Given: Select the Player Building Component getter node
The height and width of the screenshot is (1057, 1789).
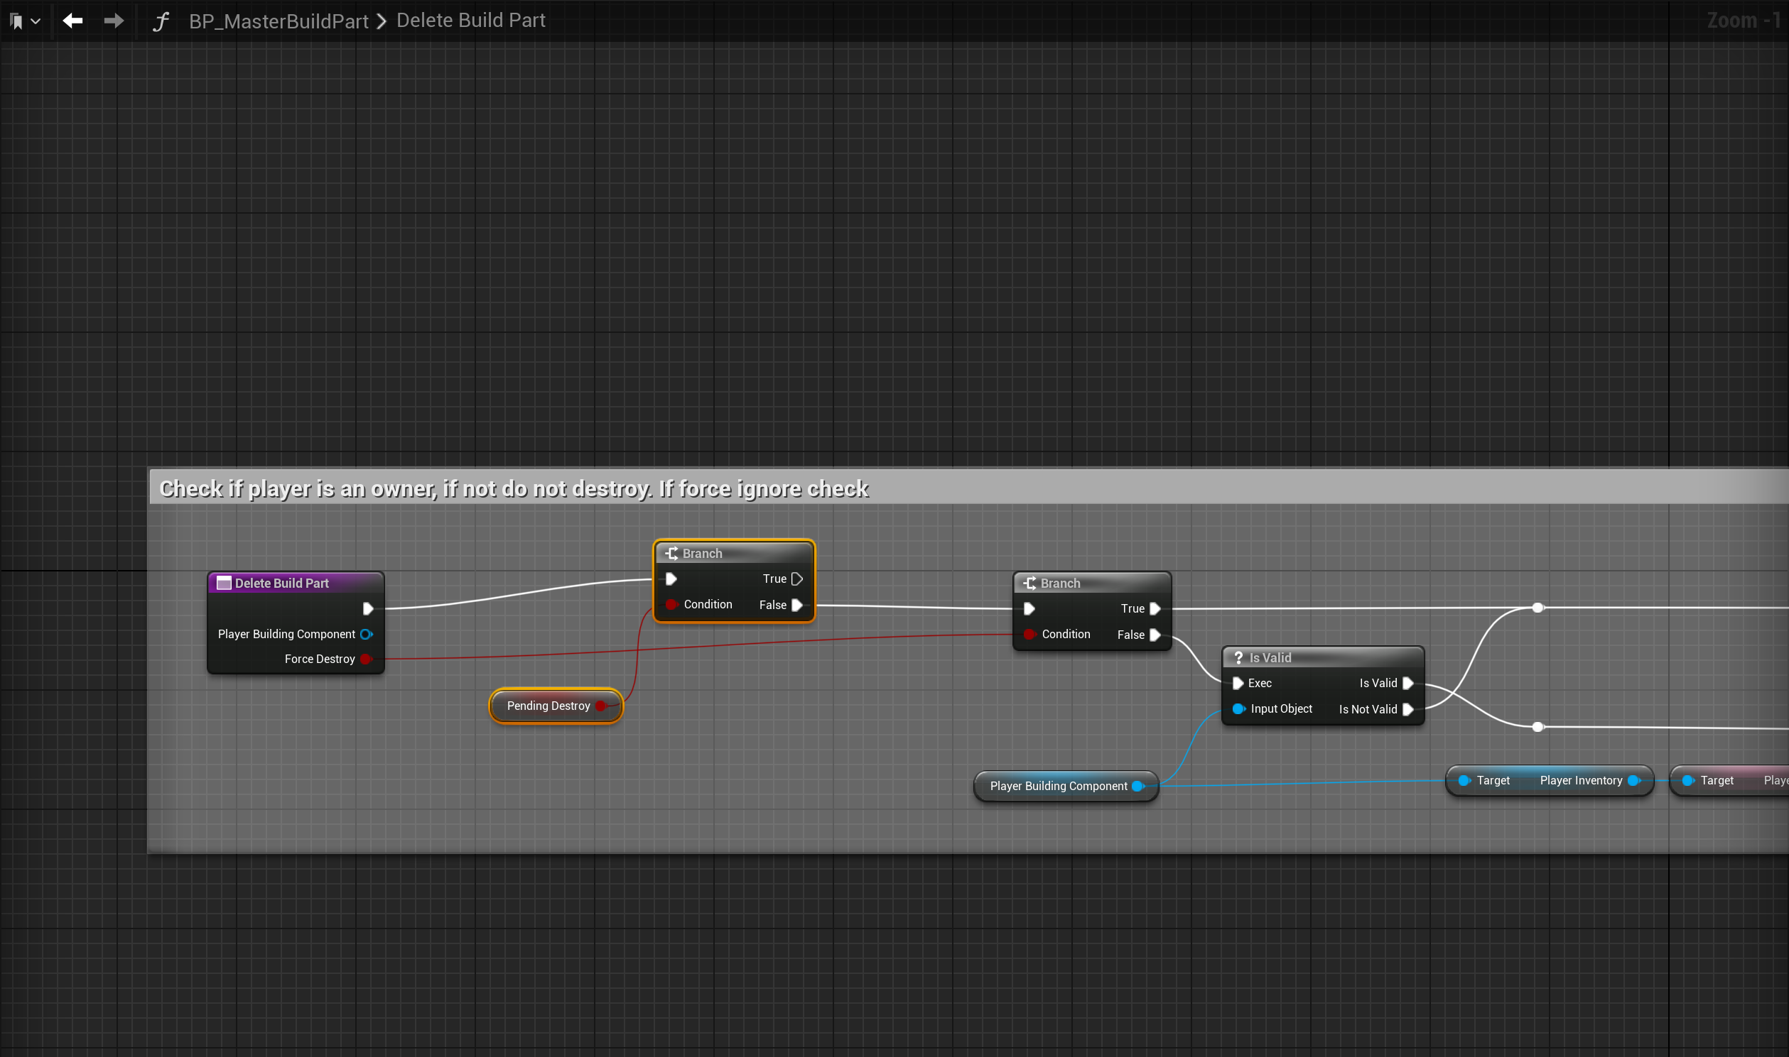Looking at the screenshot, I should pyautogui.click(x=1058, y=787).
